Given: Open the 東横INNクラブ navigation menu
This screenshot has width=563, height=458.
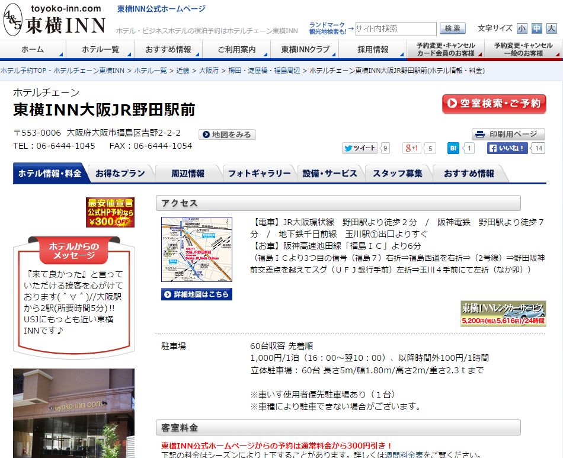Looking at the screenshot, I should click(x=305, y=49).
